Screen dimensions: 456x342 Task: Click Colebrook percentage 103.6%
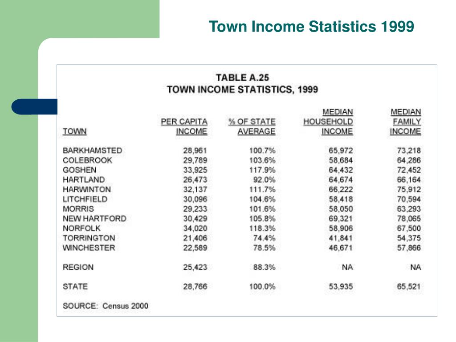[x=262, y=160]
